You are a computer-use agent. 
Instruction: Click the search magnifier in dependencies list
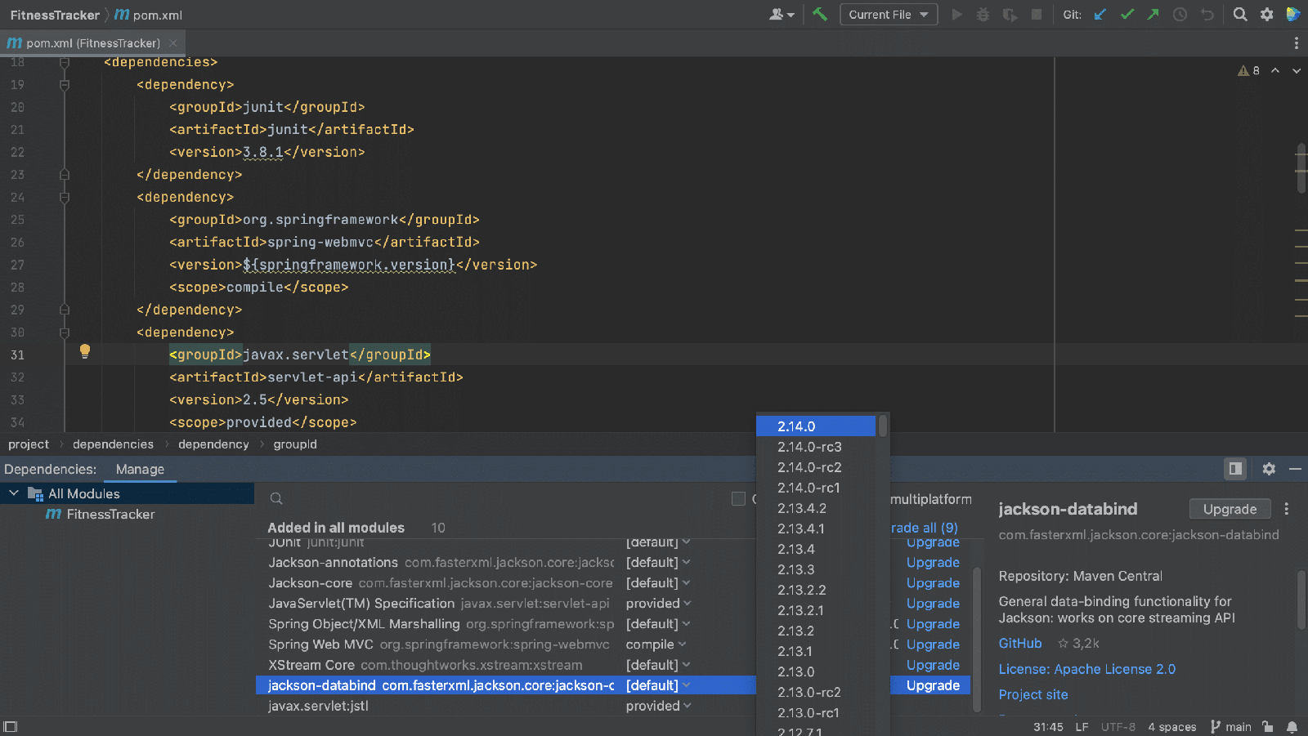[x=276, y=499]
